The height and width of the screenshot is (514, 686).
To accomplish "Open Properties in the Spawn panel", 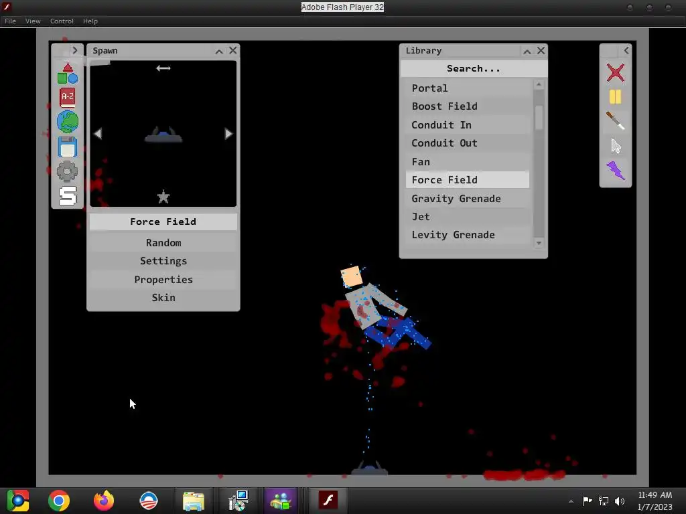I will [x=163, y=279].
